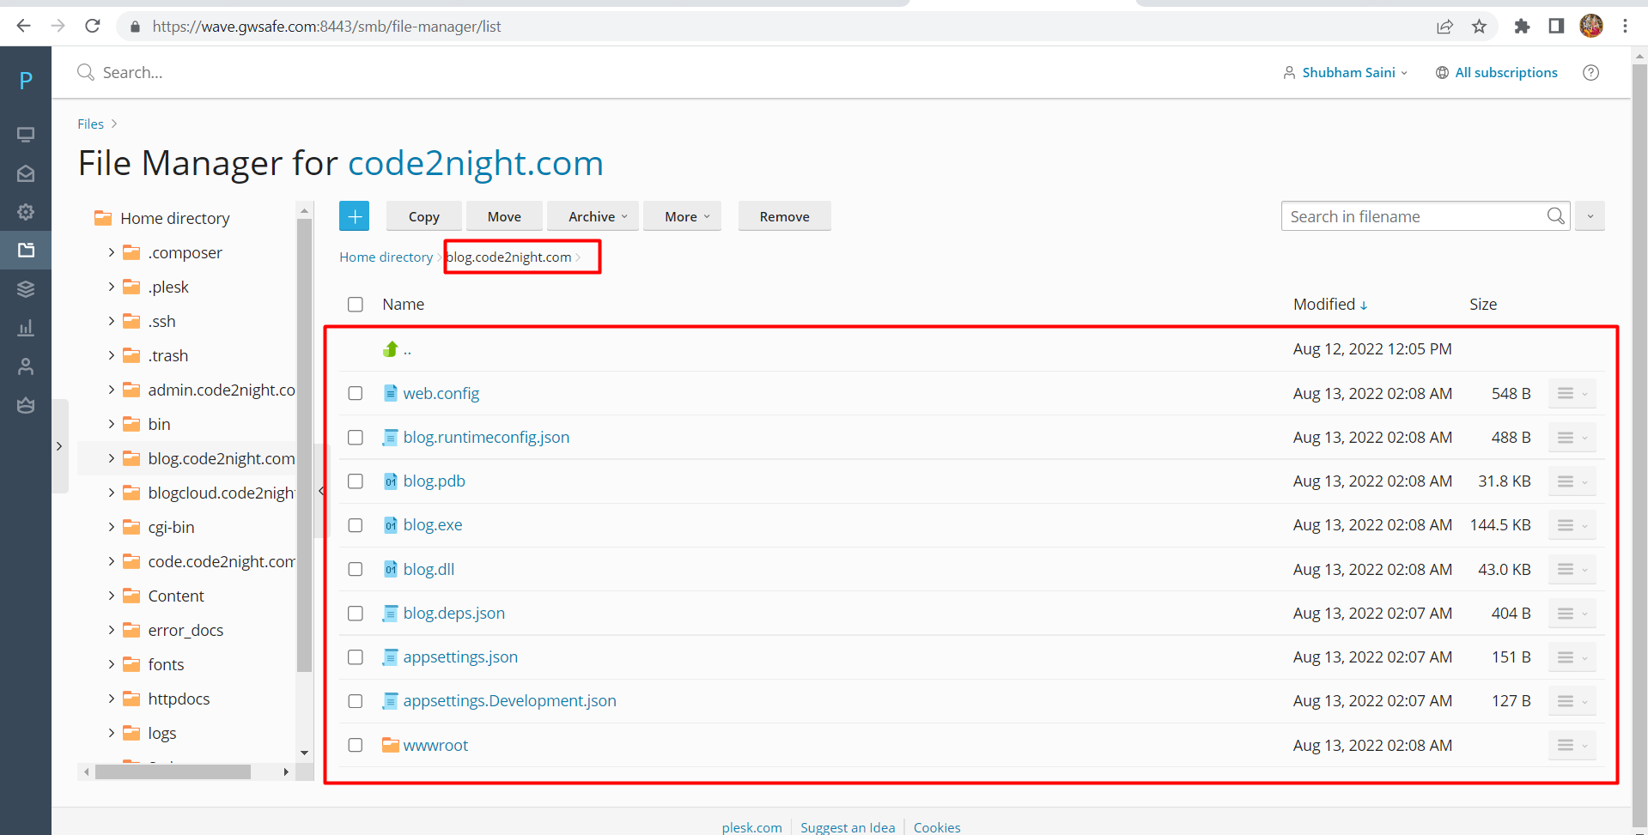Image resolution: width=1648 pixels, height=835 pixels.
Task: Open the bottom crown sidebar icon
Action: click(26, 405)
